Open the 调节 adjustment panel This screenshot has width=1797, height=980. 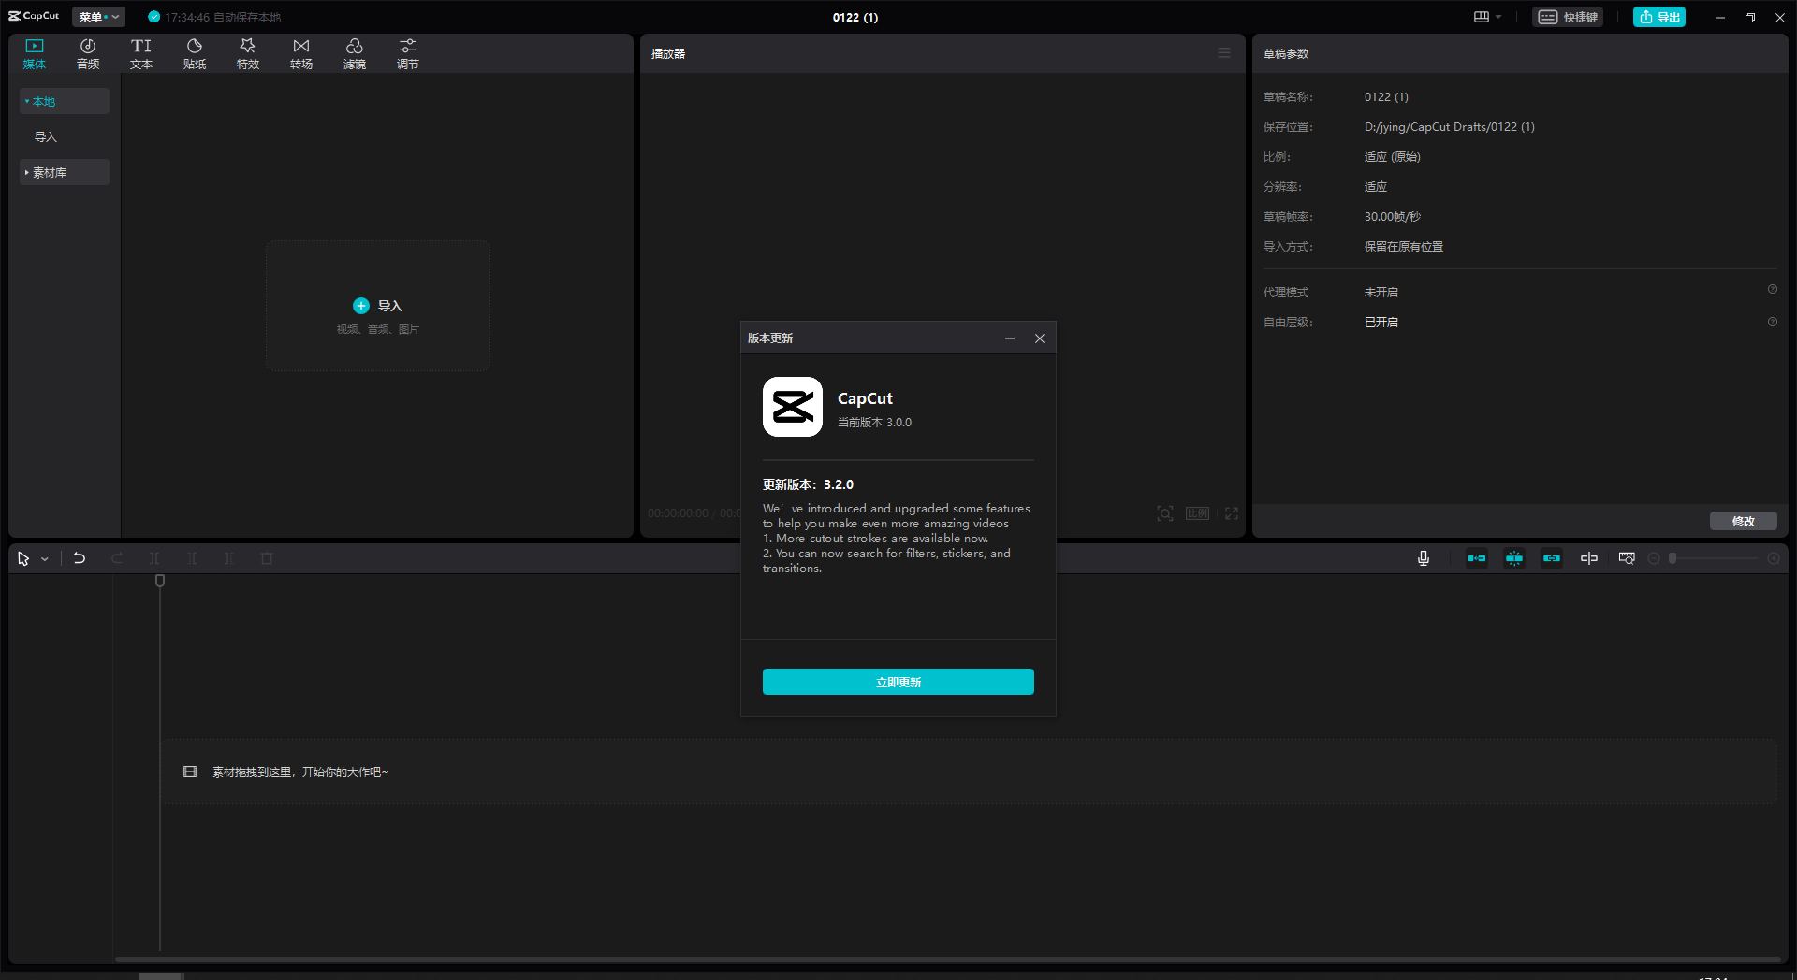coord(407,54)
